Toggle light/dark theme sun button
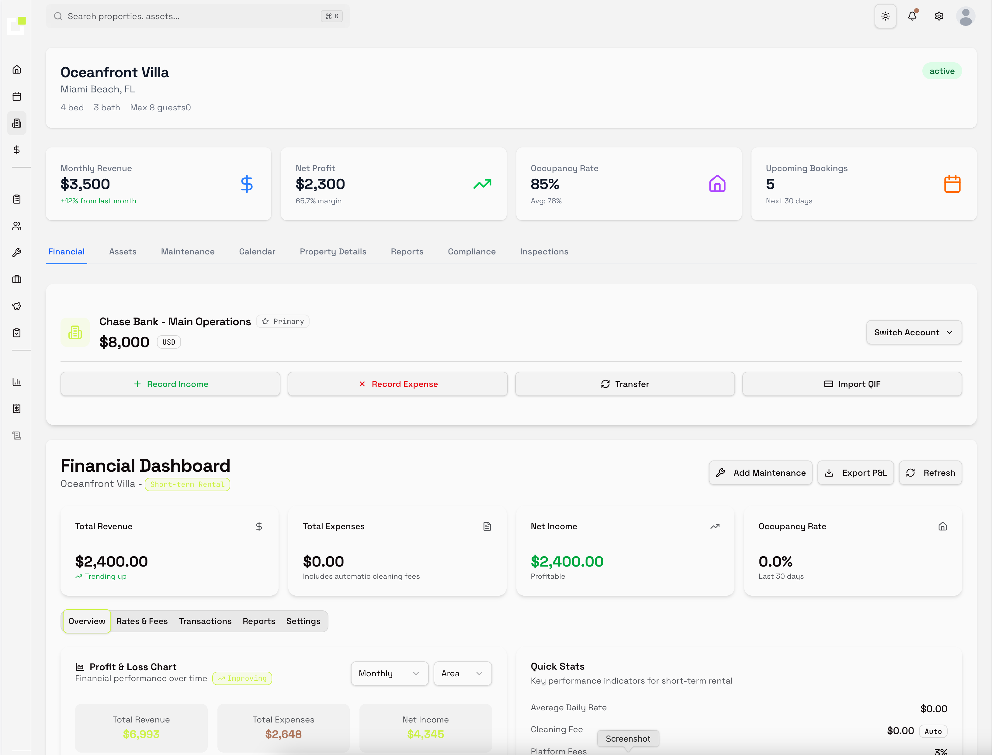The image size is (992, 755). [885, 16]
